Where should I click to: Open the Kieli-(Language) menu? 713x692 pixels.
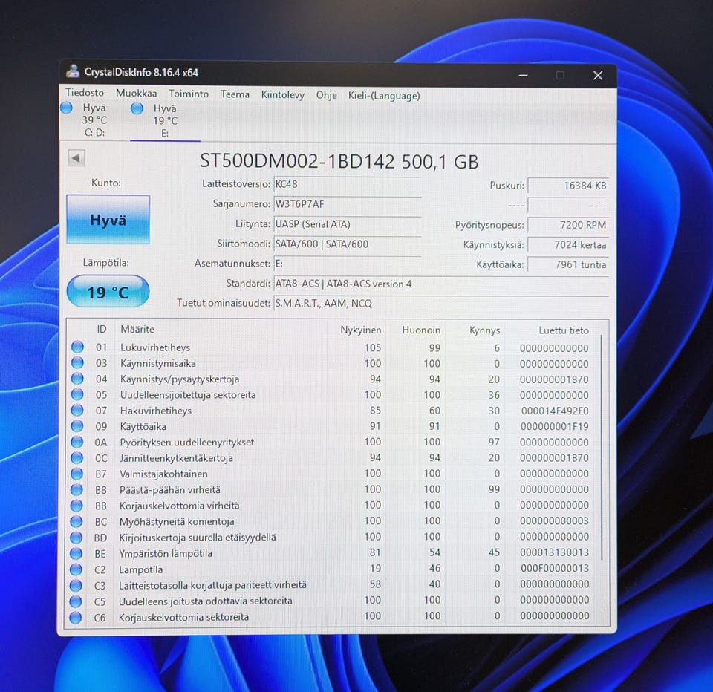tap(384, 96)
